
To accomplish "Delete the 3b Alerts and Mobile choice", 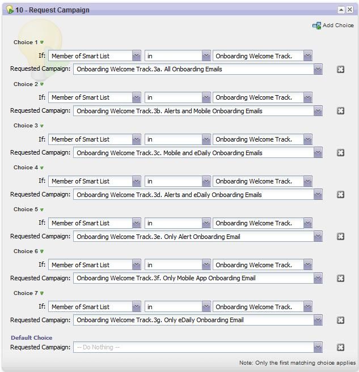I will coord(340,111).
